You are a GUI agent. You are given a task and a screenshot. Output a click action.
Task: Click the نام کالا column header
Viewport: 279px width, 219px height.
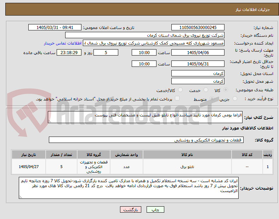[x=187, y=155]
